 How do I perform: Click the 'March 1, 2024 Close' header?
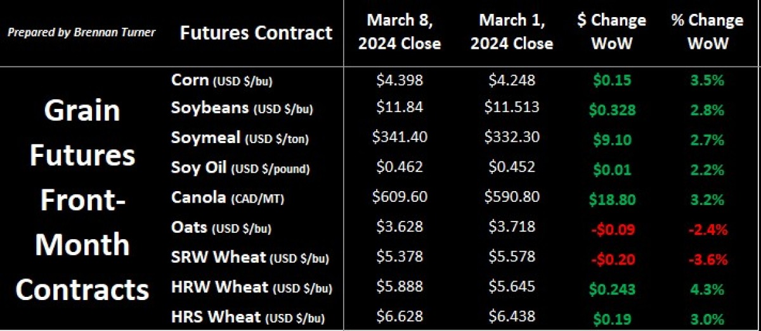coord(512,32)
